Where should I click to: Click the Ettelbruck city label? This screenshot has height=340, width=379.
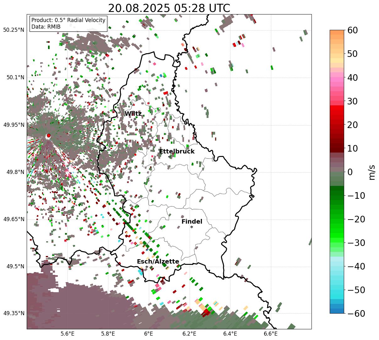177,152
